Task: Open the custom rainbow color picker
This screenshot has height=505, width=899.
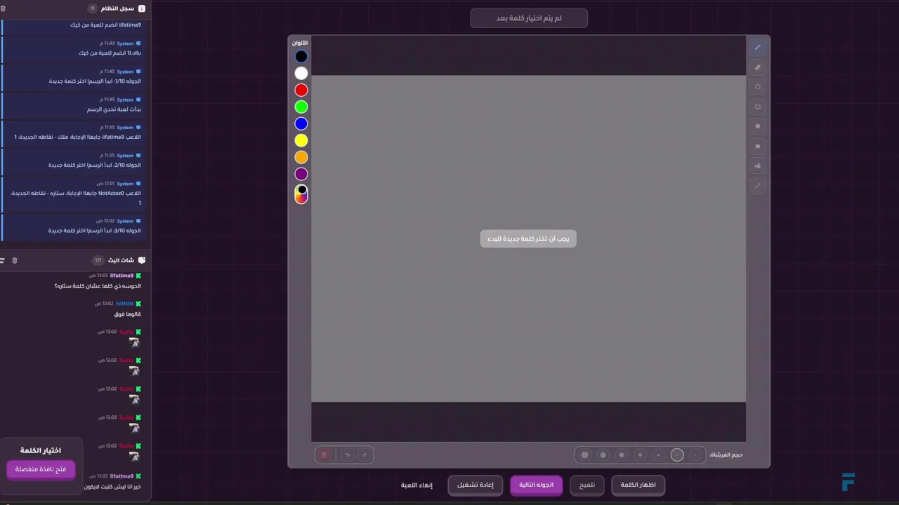Action: [301, 194]
